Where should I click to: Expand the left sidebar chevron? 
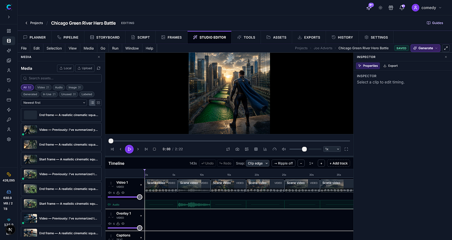[x=9, y=17]
